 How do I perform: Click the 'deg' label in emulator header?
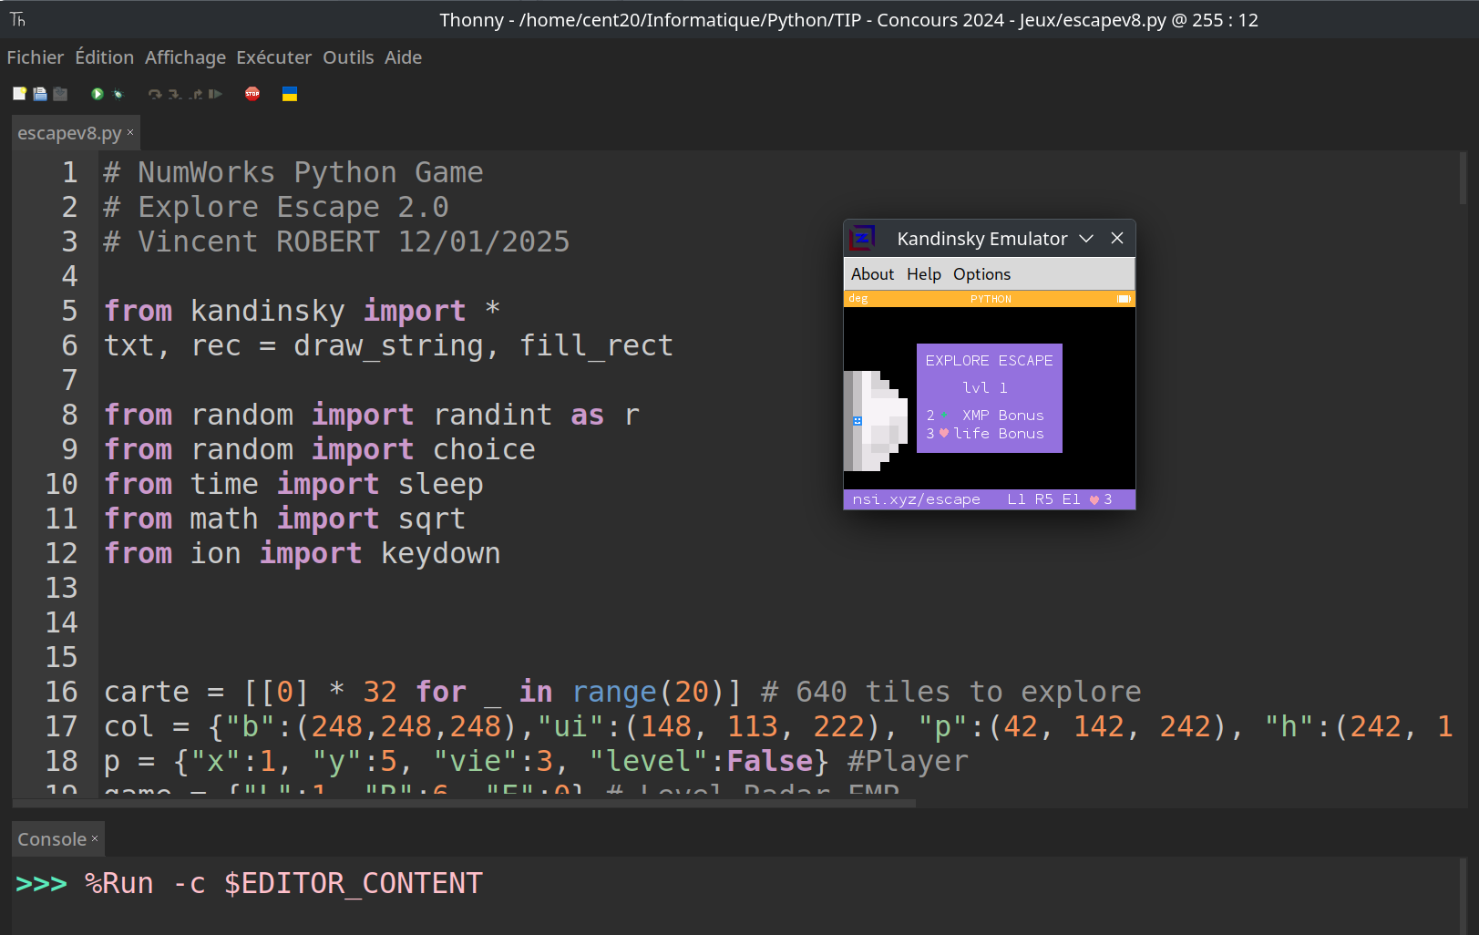point(858,299)
